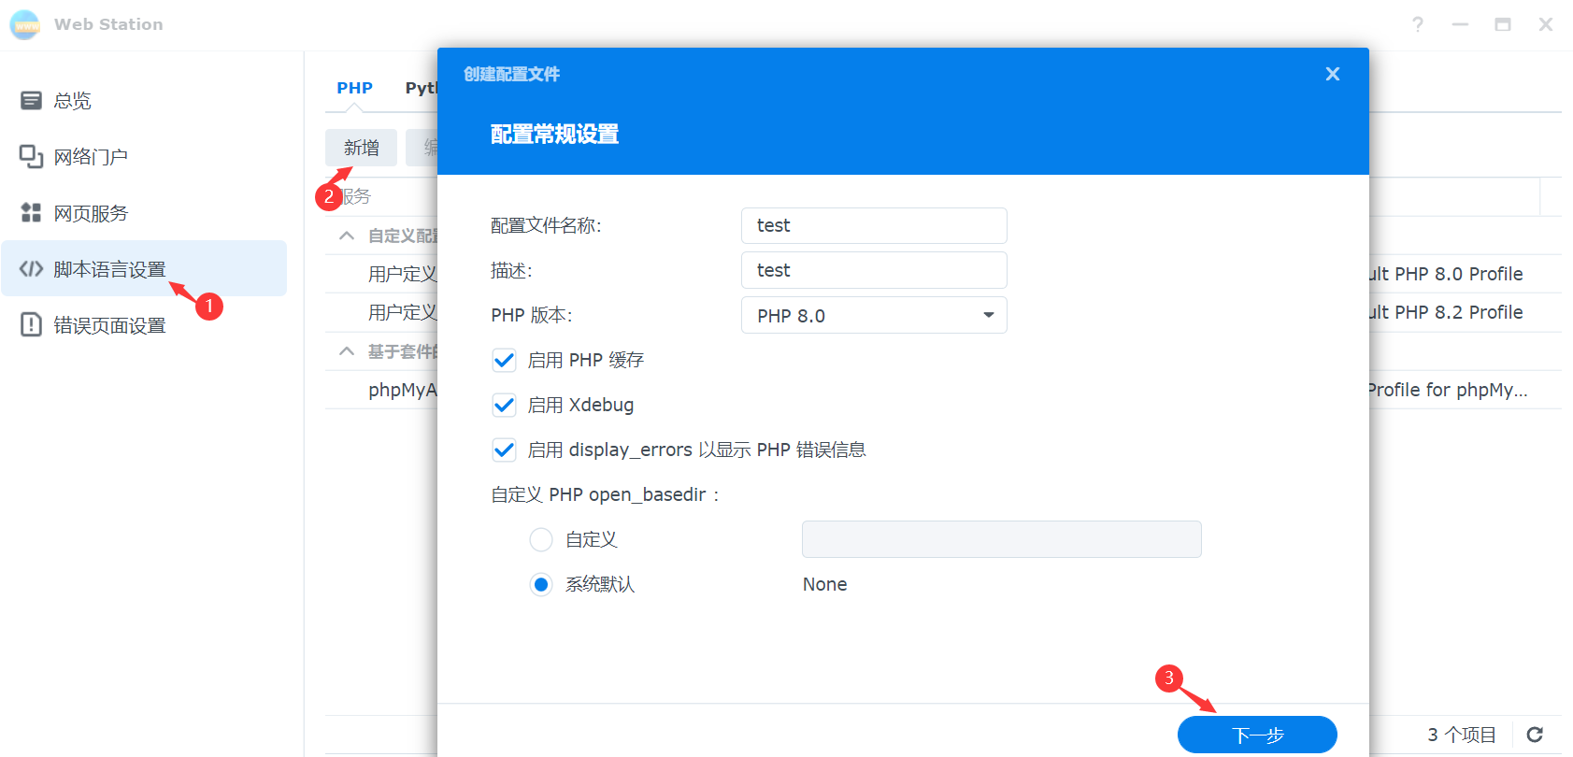This screenshot has width=1573, height=757.
Task: Open 错误页面设置 in the sidebar
Action: (144, 325)
